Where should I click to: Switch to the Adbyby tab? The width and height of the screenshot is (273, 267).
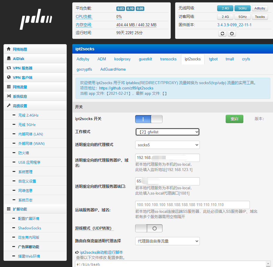coord(83,59)
